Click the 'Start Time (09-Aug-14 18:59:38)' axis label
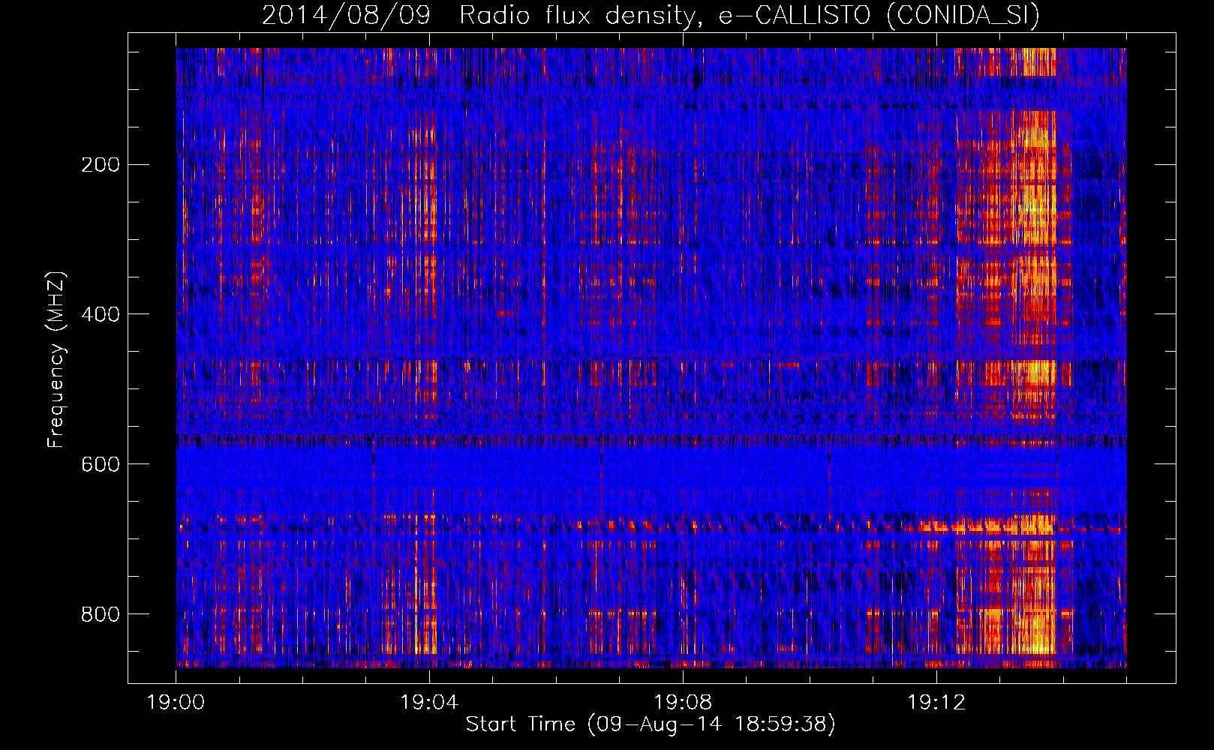This screenshot has height=750, width=1214. pos(651,724)
